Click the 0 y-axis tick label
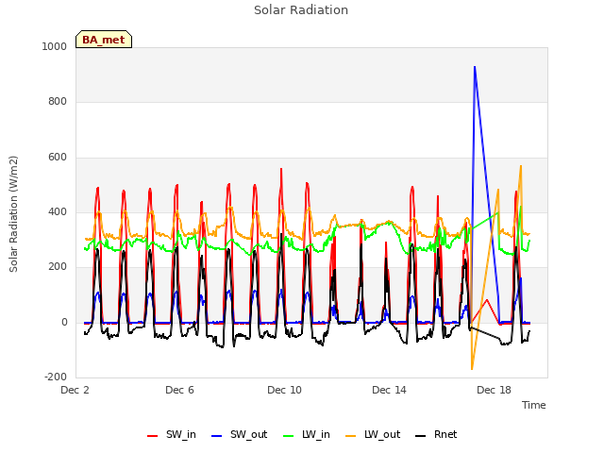Screen dimensions: 604x453 point(64,323)
